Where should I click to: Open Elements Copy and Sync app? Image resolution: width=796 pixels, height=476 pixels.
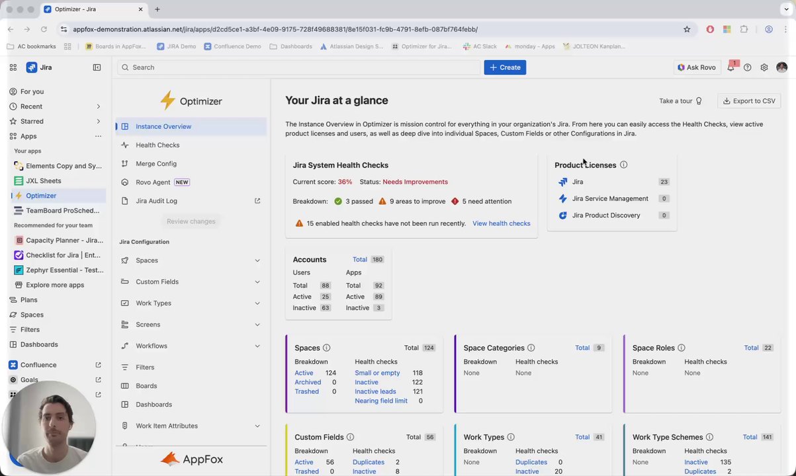[58, 166]
